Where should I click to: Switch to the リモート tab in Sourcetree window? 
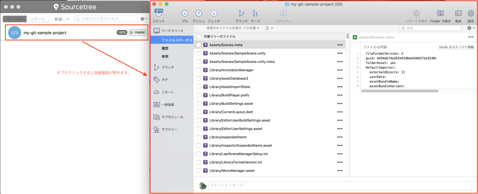click(x=38, y=19)
